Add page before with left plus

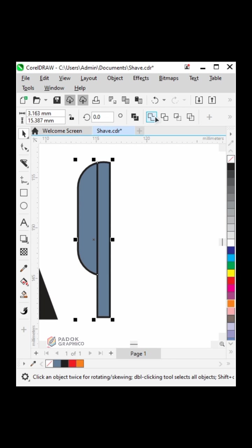[36, 353]
